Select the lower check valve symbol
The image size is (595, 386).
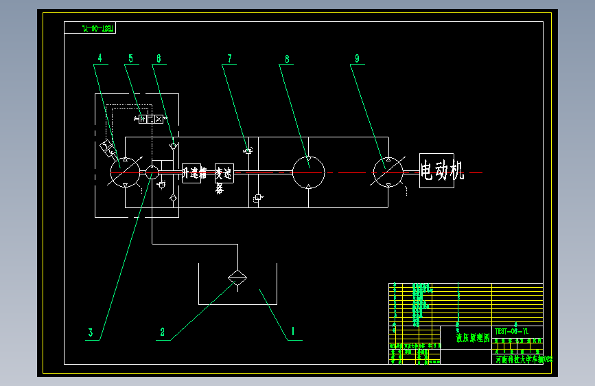pyautogui.click(x=173, y=198)
